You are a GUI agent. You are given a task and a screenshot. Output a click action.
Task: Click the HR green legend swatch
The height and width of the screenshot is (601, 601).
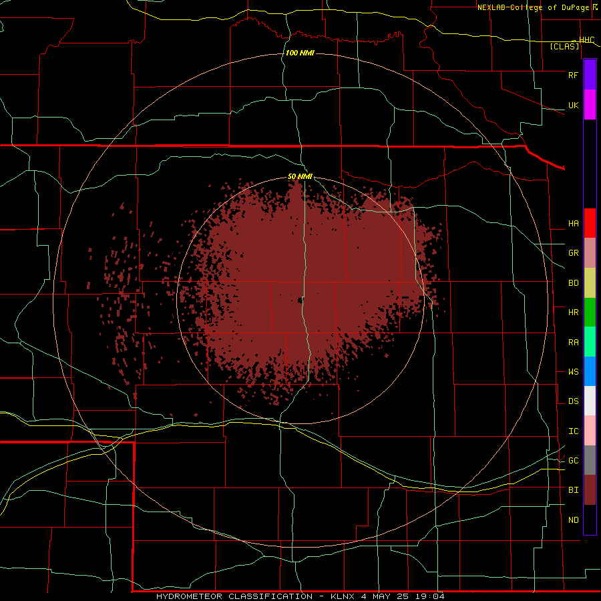click(x=590, y=313)
